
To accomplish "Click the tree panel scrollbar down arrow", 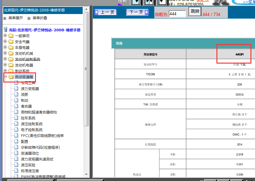I will pos(87,174).
